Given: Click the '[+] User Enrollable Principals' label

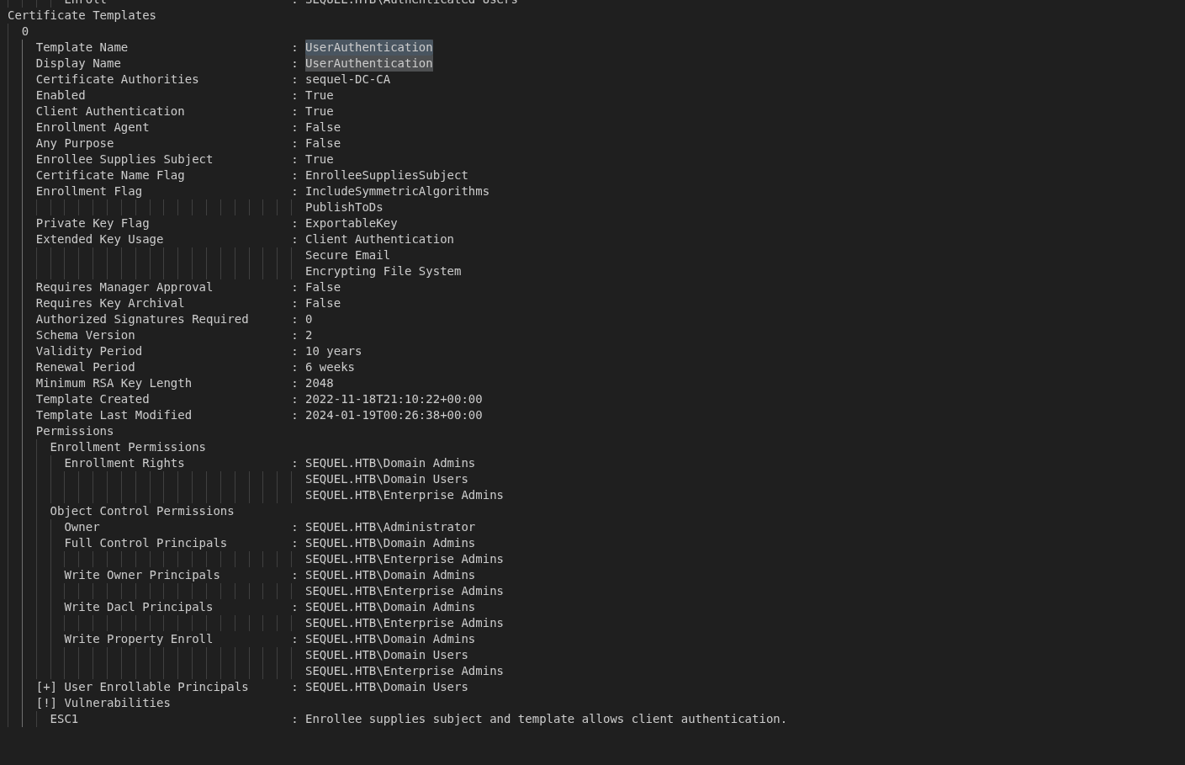Looking at the screenshot, I should (x=142, y=687).
